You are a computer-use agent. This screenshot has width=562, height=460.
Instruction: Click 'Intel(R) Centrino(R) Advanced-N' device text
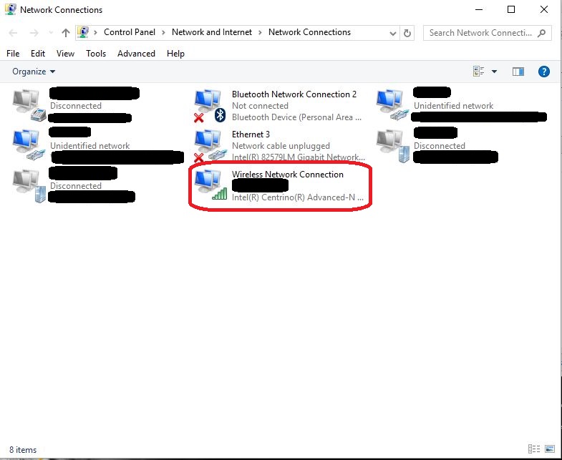pos(298,197)
